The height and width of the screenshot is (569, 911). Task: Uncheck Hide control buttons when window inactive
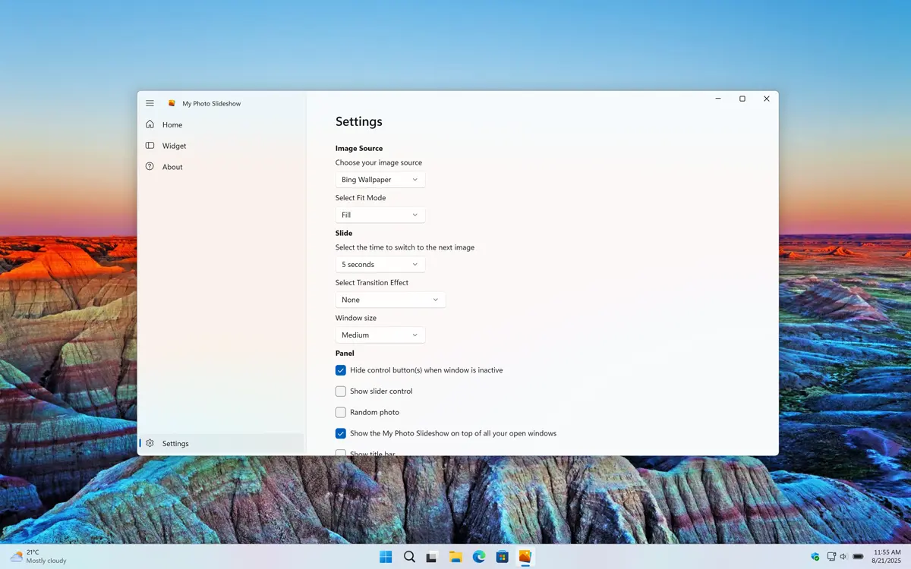coord(341,370)
